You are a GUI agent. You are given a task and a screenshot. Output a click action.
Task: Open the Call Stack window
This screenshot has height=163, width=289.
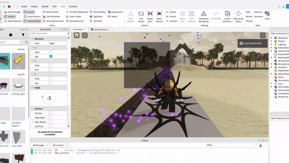pyautogui.click(x=96, y=21)
